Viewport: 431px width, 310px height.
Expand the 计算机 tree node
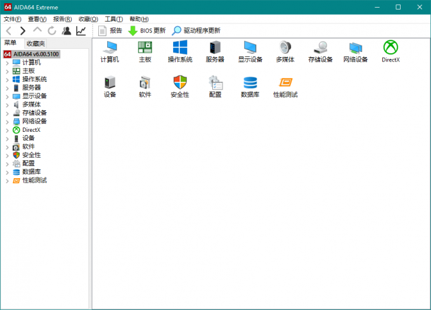point(7,63)
